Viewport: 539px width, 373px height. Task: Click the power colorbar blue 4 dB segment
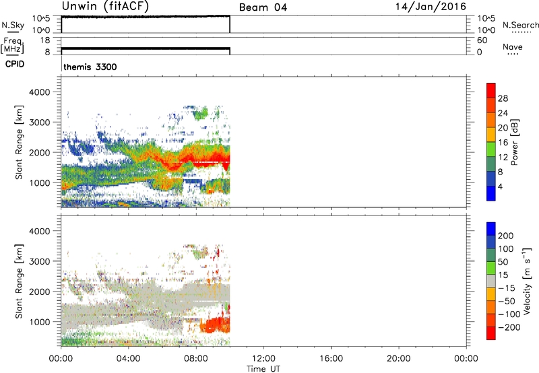pyautogui.click(x=491, y=193)
